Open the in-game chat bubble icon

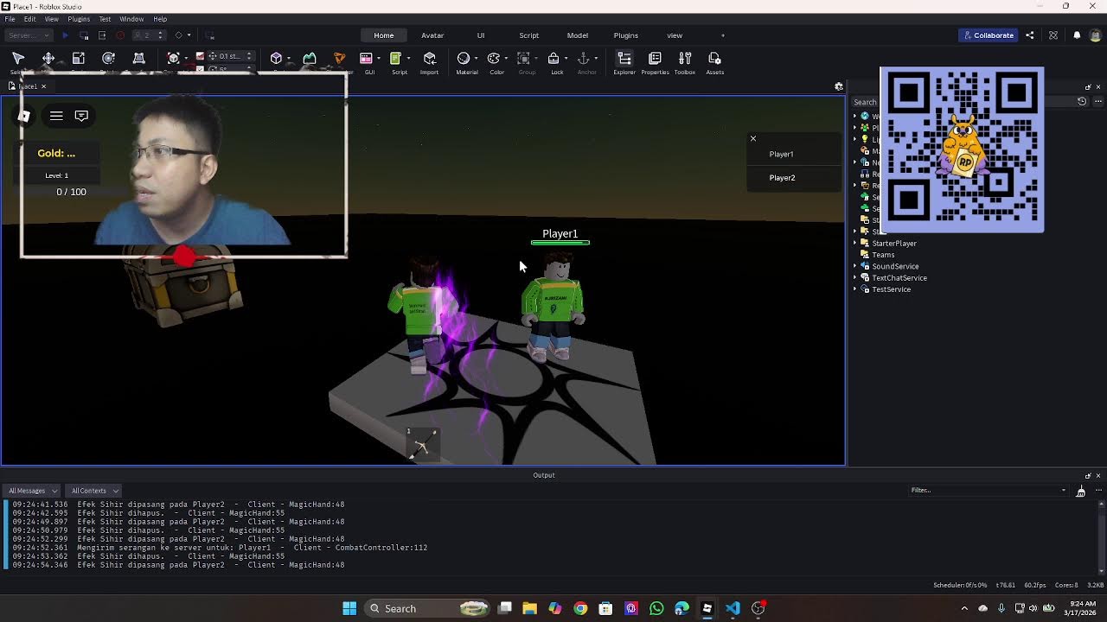tap(81, 115)
